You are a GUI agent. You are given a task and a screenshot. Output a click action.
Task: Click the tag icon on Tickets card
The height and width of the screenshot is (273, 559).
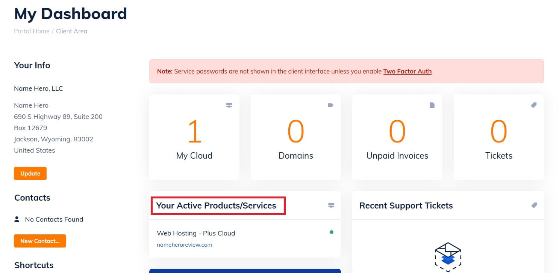[x=533, y=105]
